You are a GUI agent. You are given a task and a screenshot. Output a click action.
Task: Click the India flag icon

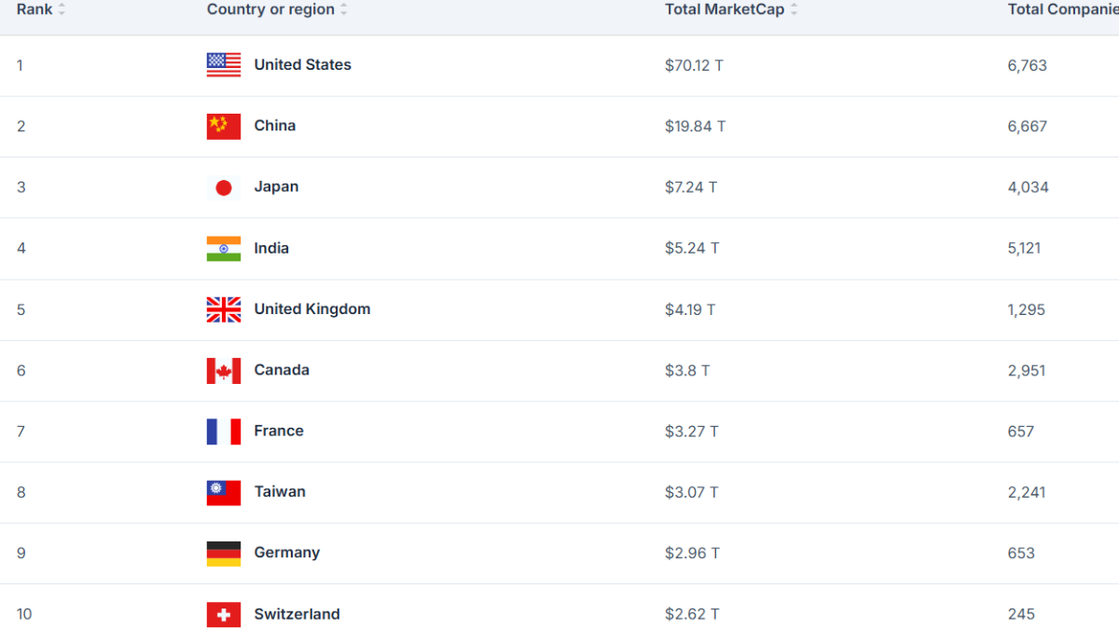tap(224, 248)
